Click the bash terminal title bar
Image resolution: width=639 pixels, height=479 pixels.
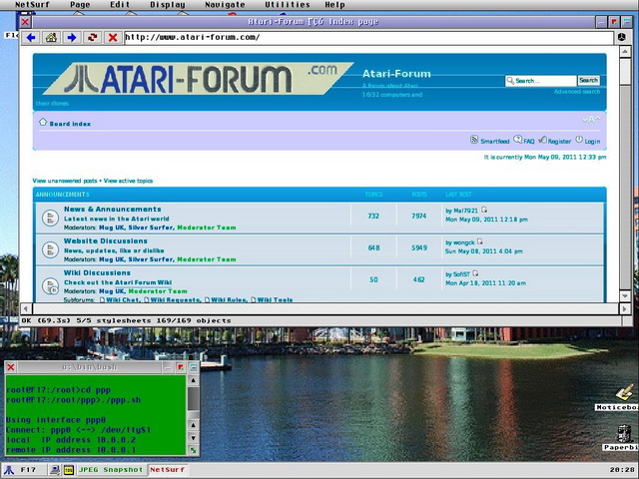tap(90, 367)
